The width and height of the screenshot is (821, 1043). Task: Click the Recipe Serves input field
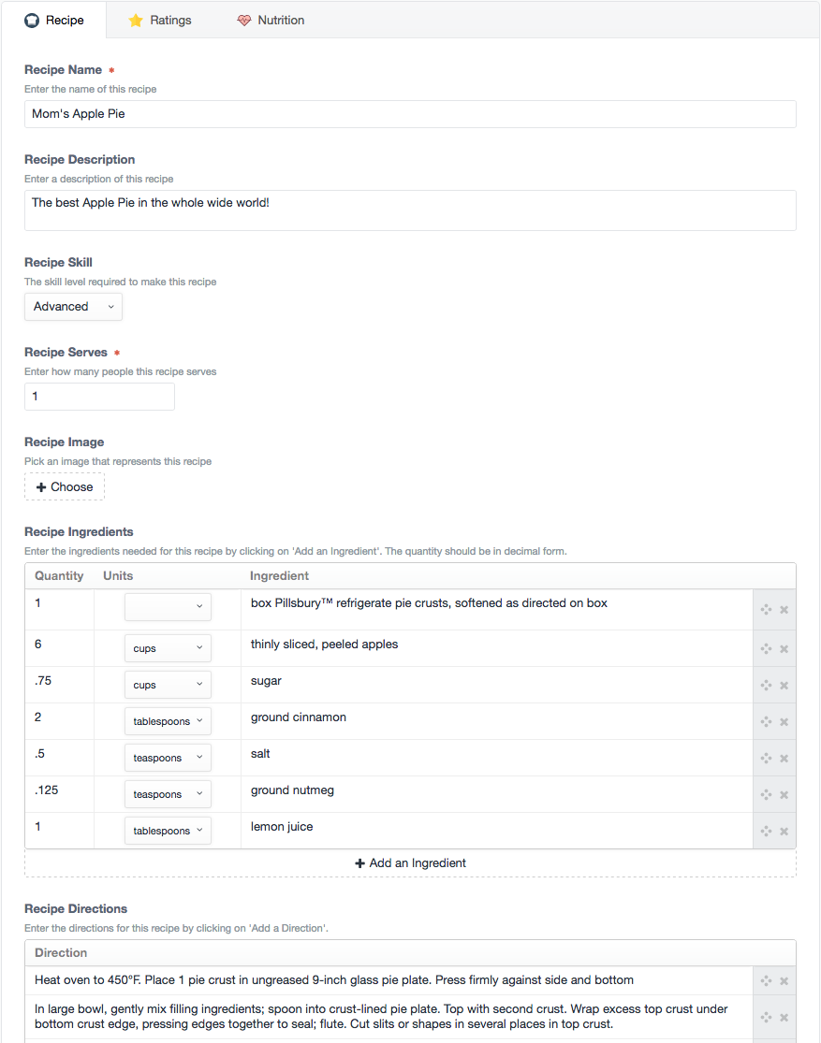pyautogui.click(x=99, y=397)
